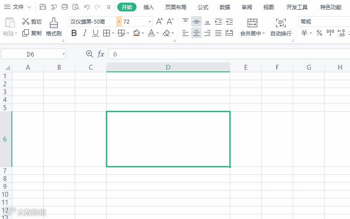Image resolution: width=350 pixels, height=219 pixels.
Task: Switch to 审阅 ribbon tab
Action: (247, 7)
